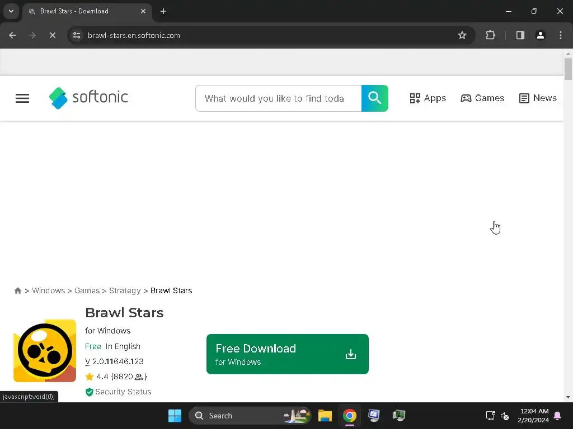
Task: Click the page vertical scrollbar thumb
Action: click(568, 69)
